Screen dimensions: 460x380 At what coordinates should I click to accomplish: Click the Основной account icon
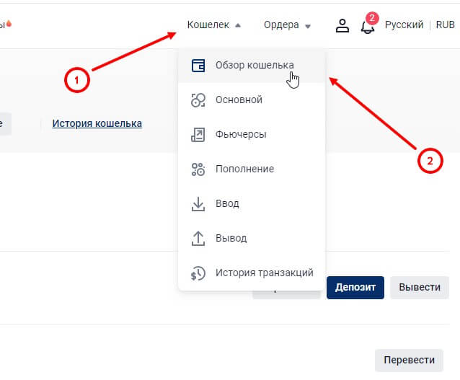click(x=198, y=100)
